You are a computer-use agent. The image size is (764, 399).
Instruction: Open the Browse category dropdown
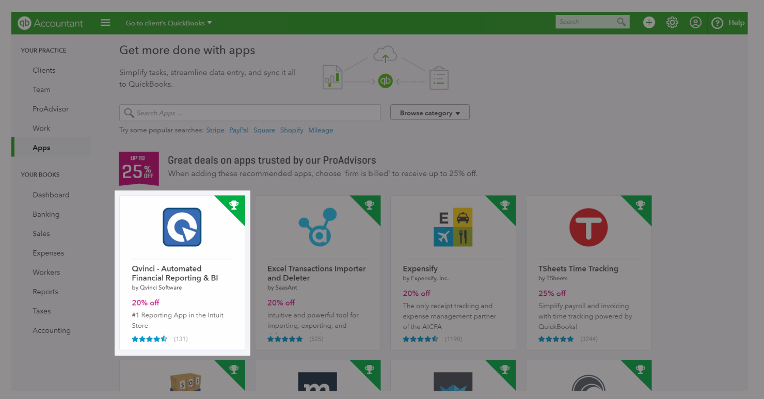pyautogui.click(x=429, y=113)
